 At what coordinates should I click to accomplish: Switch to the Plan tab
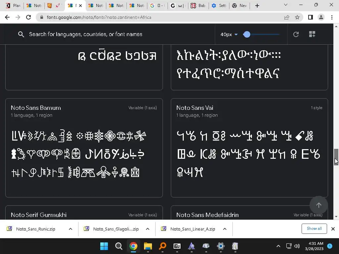pos(13,6)
